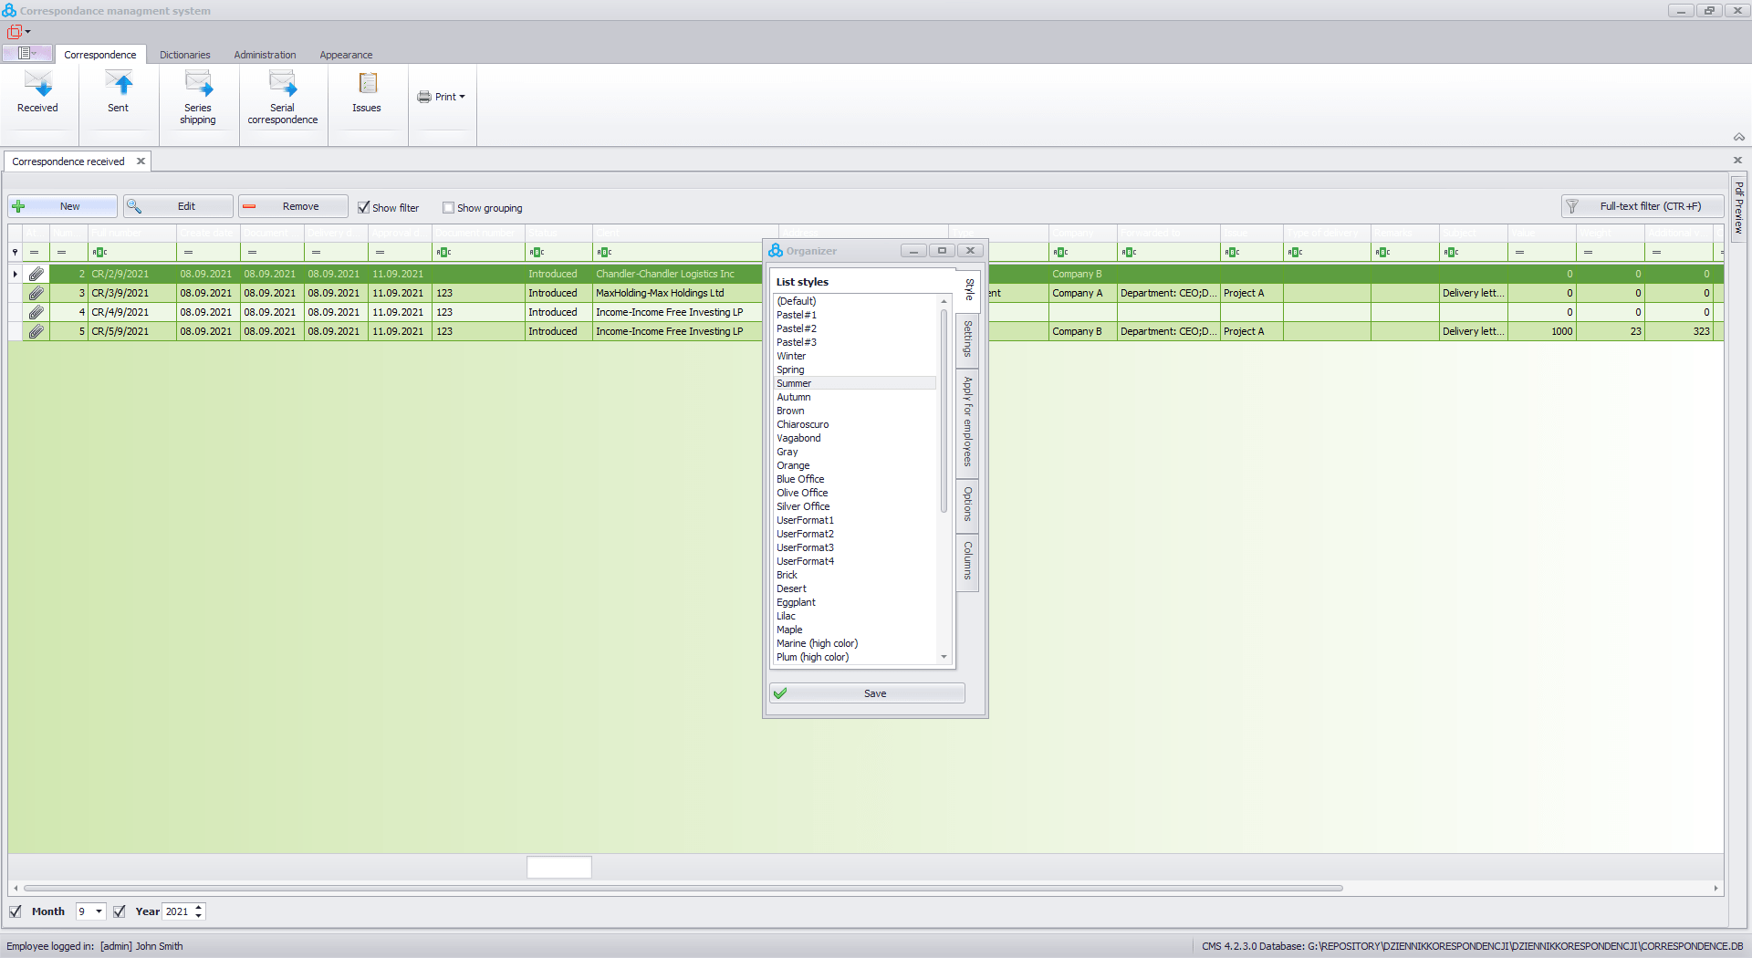Image resolution: width=1752 pixels, height=958 pixels.
Task: Switch to the Dictionaries tab
Action: pos(184,55)
